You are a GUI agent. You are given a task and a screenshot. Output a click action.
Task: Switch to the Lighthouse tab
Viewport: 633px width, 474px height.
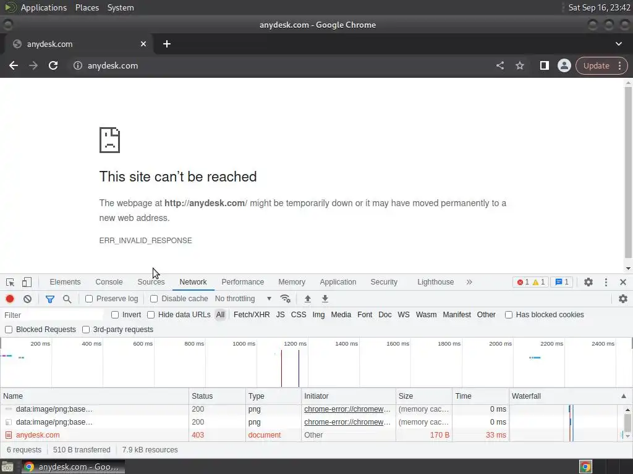point(436,282)
